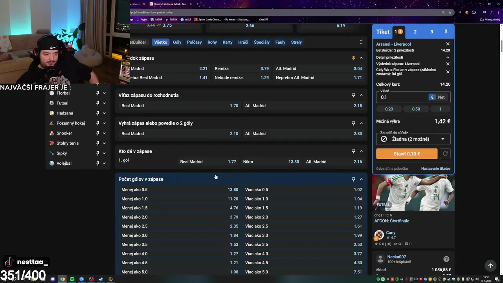503x283 pixels.
Task: Set stake to 0,20 quick button
Action: click(x=389, y=109)
